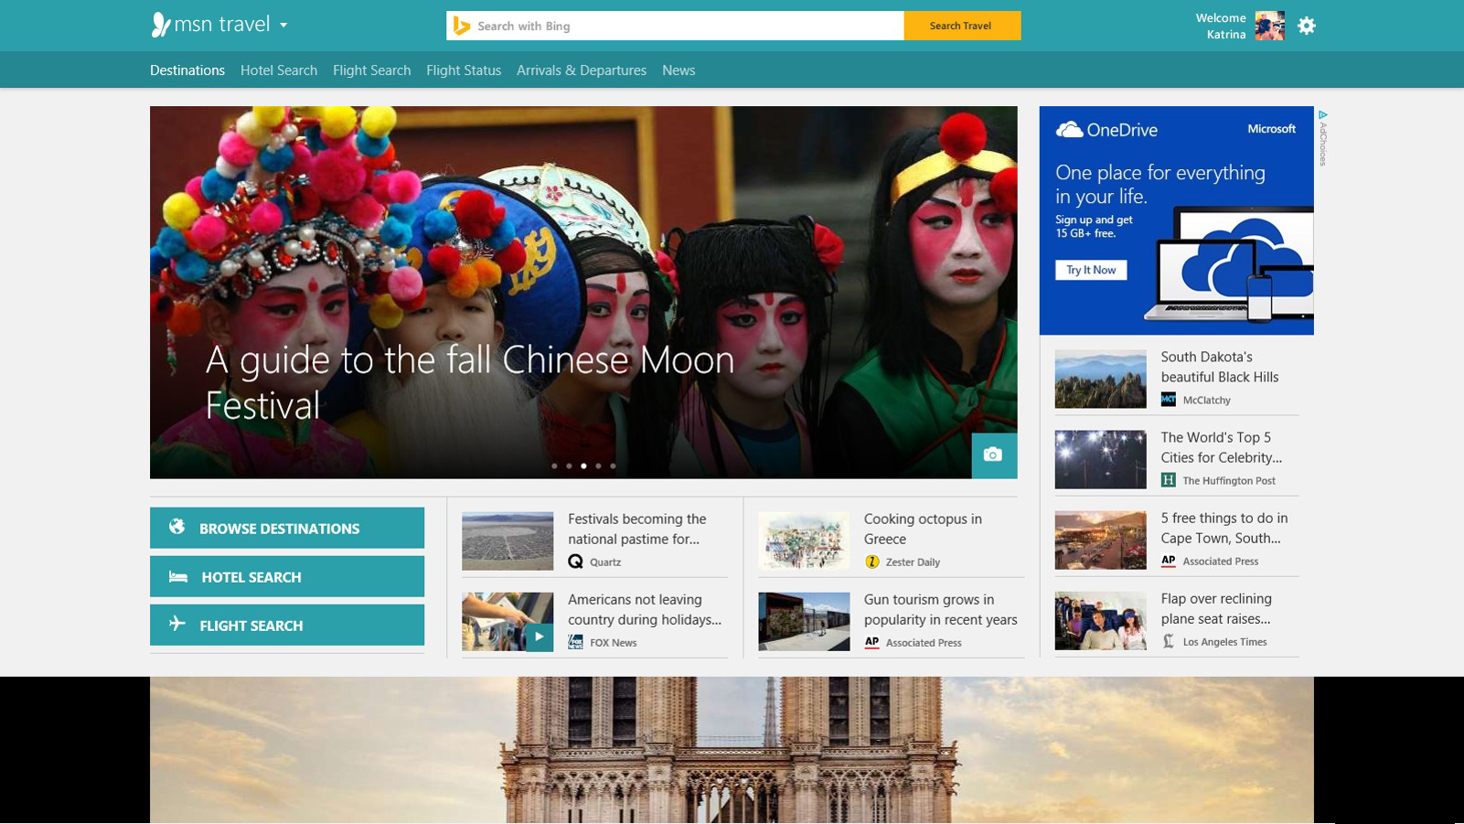
Task: Click the AdChoices icon beside the ad
Action: click(x=1322, y=115)
